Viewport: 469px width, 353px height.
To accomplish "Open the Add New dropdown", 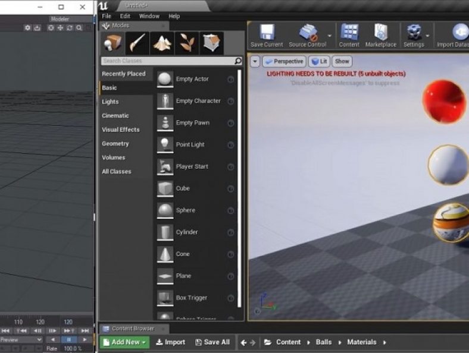I will point(124,342).
